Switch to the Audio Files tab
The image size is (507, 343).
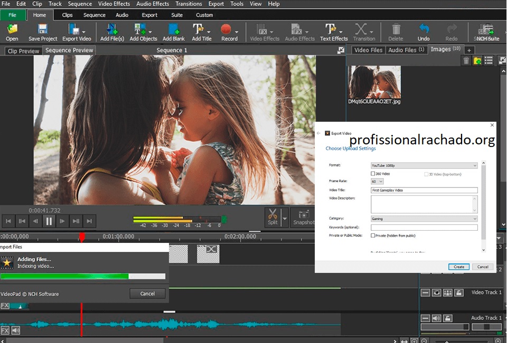coord(406,50)
